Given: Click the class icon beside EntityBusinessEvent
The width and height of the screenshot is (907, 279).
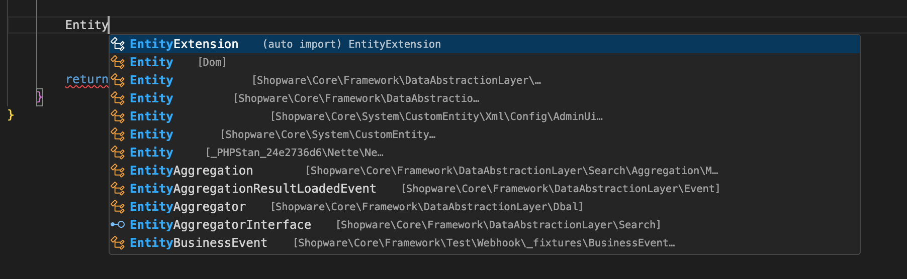Looking at the screenshot, I should coord(118,243).
